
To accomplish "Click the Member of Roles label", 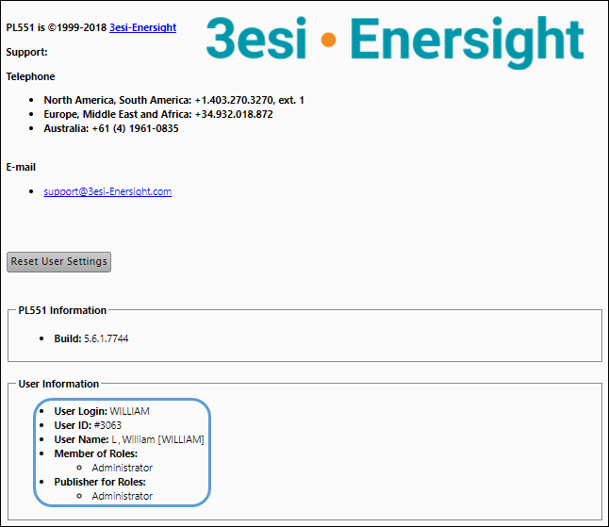I will 95,453.
